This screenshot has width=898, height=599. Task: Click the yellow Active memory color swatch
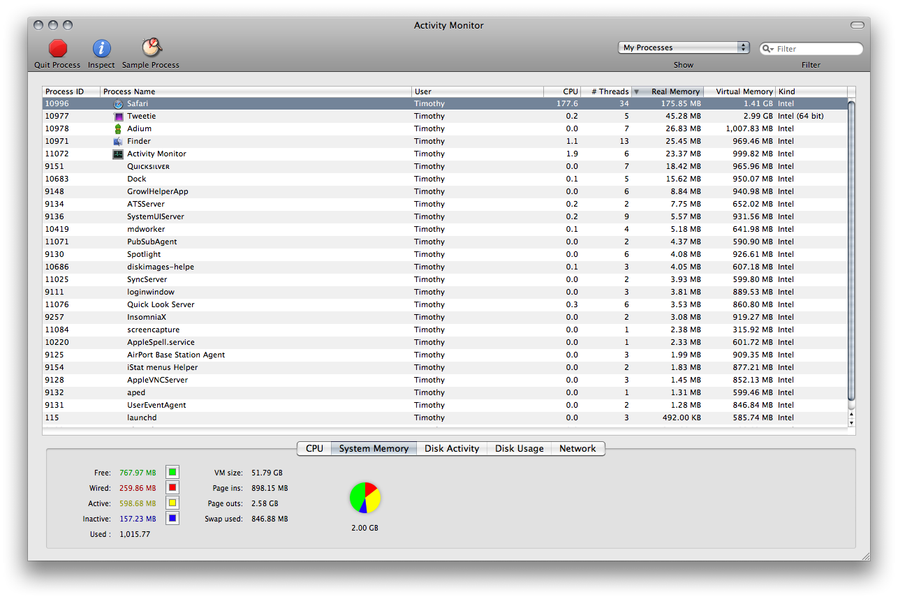pyautogui.click(x=172, y=503)
